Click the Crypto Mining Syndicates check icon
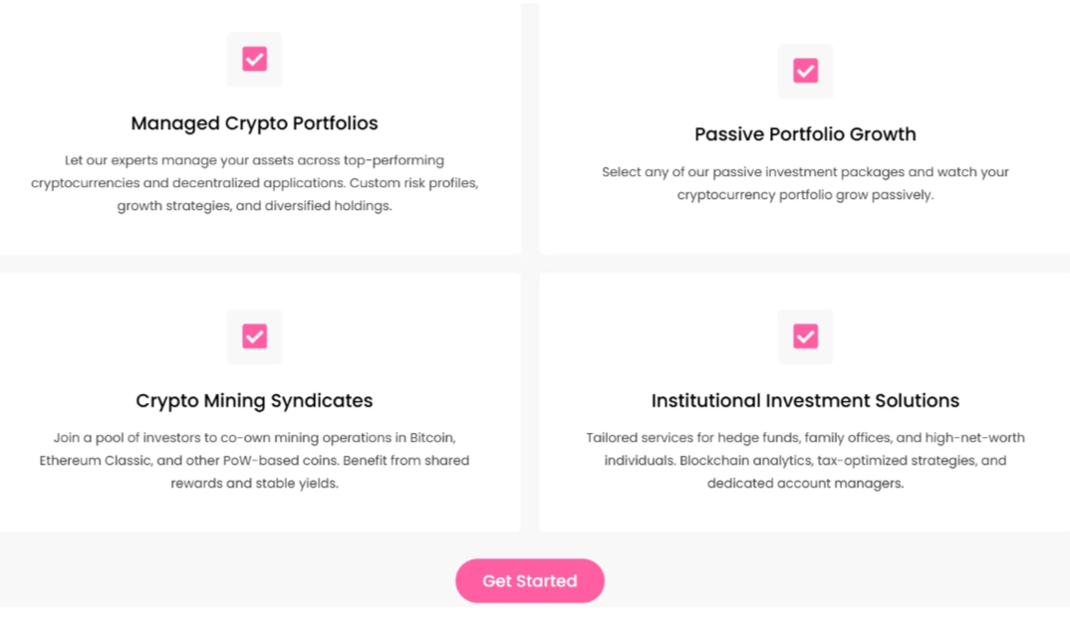 254,336
